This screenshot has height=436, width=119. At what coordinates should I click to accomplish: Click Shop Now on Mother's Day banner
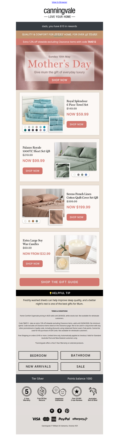pos(59,80)
